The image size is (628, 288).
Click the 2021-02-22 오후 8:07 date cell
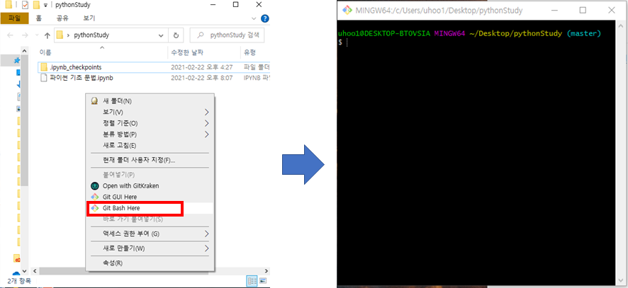point(201,78)
